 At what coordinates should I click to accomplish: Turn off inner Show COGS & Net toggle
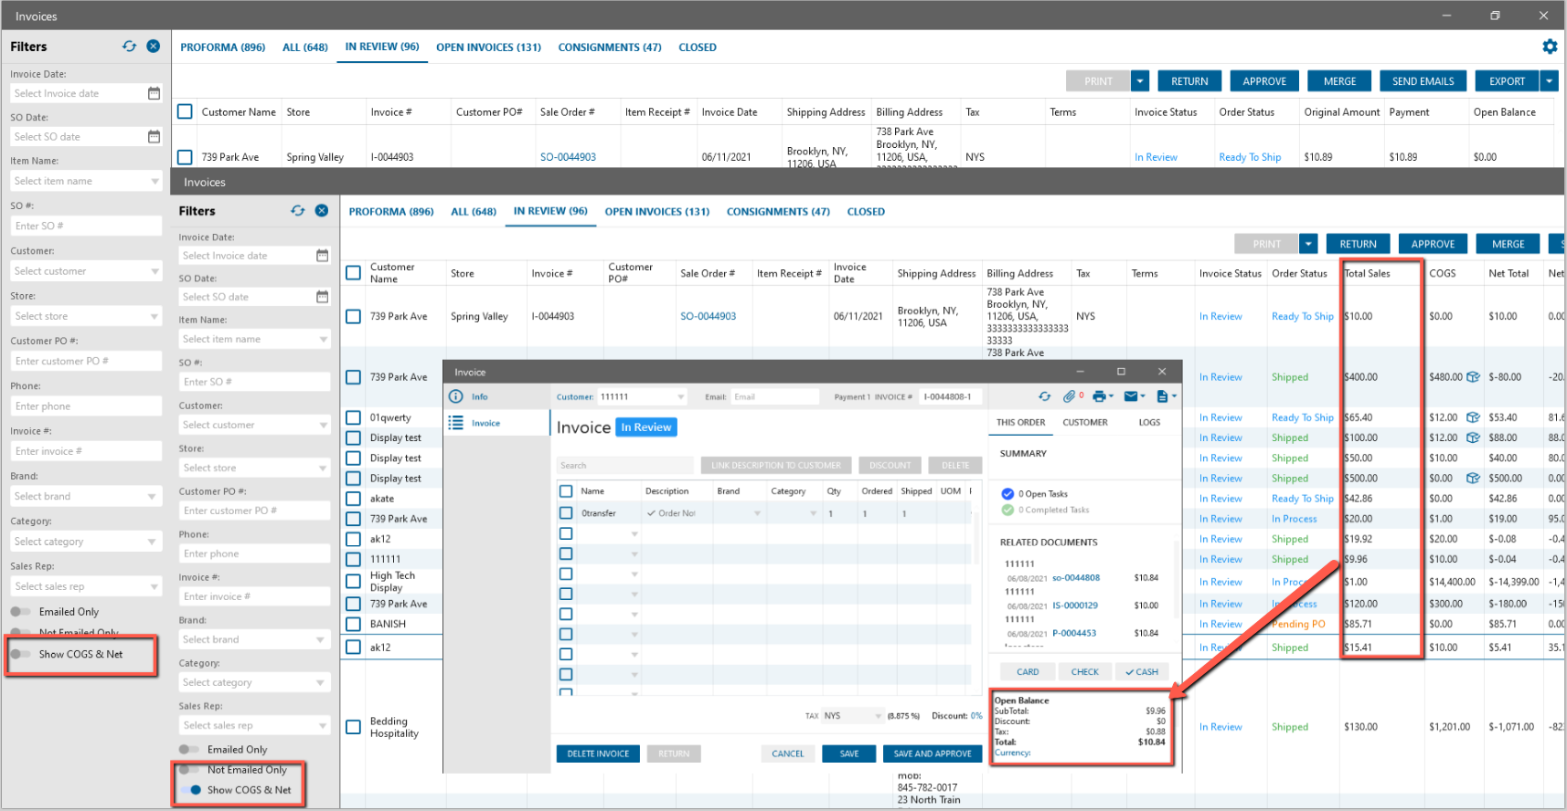[191, 790]
